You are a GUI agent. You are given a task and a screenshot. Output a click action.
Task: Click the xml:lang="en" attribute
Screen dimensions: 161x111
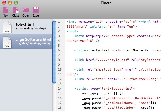103,26
